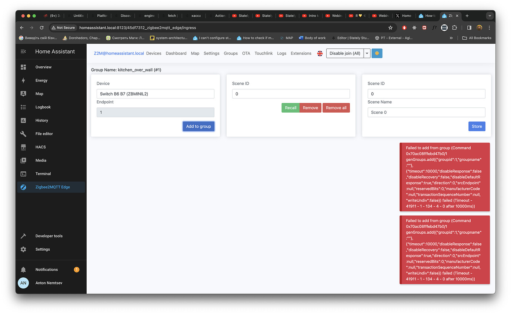Viewport: 511px width, 314px height.
Task: Click the UK flag language selector
Action: tap(320, 53)
